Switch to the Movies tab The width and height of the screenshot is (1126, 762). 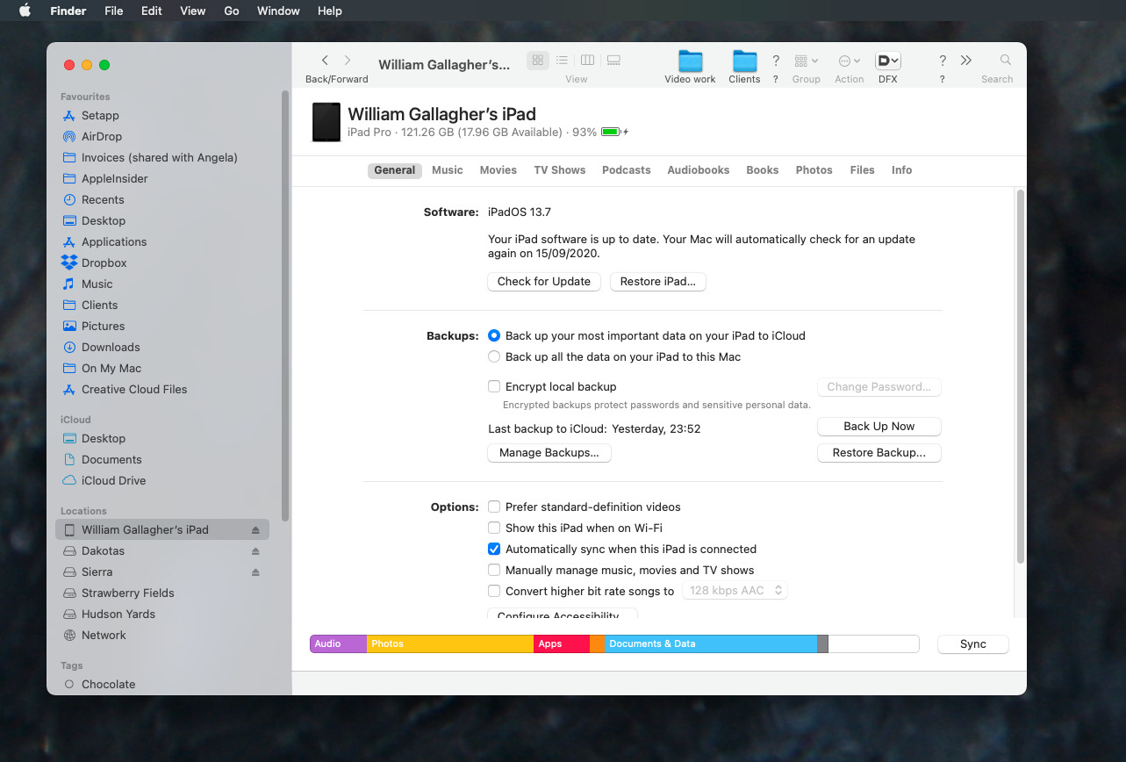498,170
